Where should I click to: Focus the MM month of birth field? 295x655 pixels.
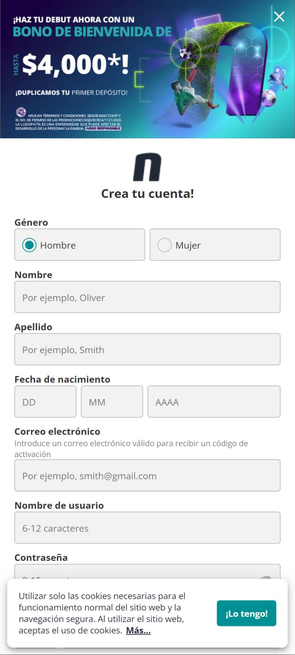(x=112, y=402)
